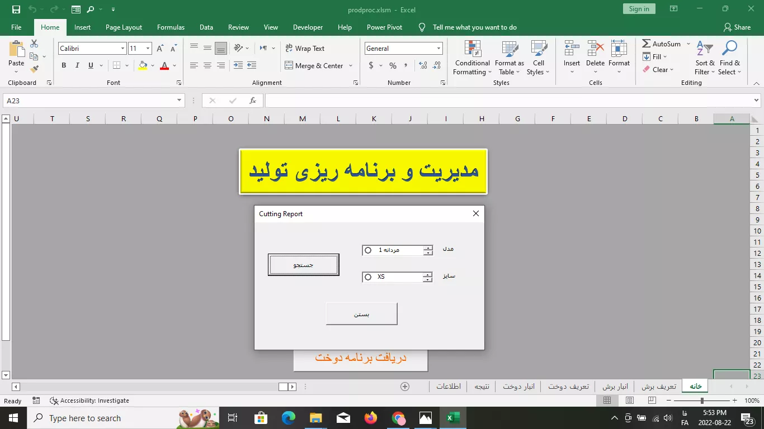Toggle Align Right
The width and height of the screenshot is (764, 429).
coord(221,66)
